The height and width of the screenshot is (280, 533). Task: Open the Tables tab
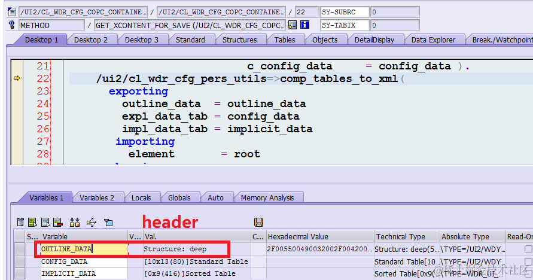285,39
